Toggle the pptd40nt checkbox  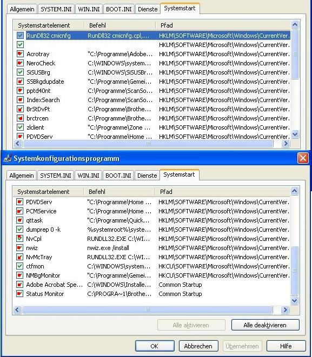click(20, 91)
